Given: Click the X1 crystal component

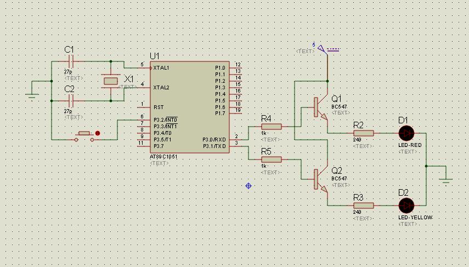Looking at the screenshot, I should coord(111,81).
